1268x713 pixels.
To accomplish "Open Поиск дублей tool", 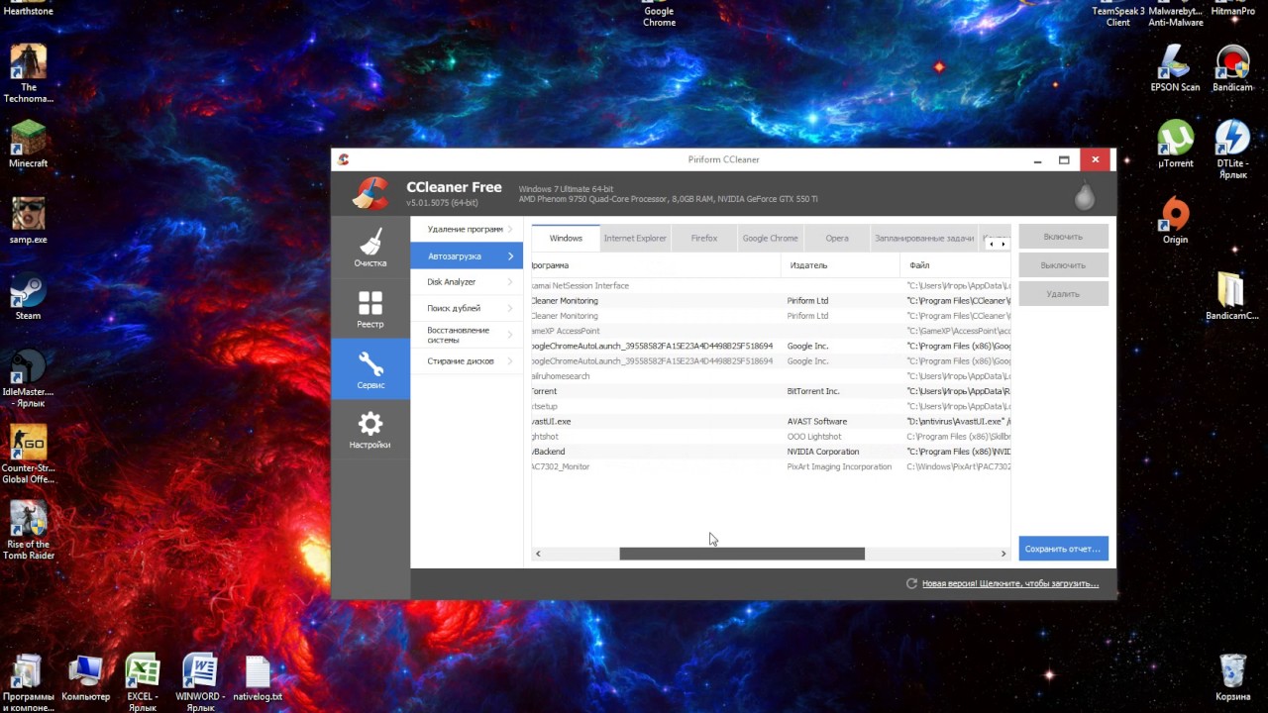I will [467, 308].
